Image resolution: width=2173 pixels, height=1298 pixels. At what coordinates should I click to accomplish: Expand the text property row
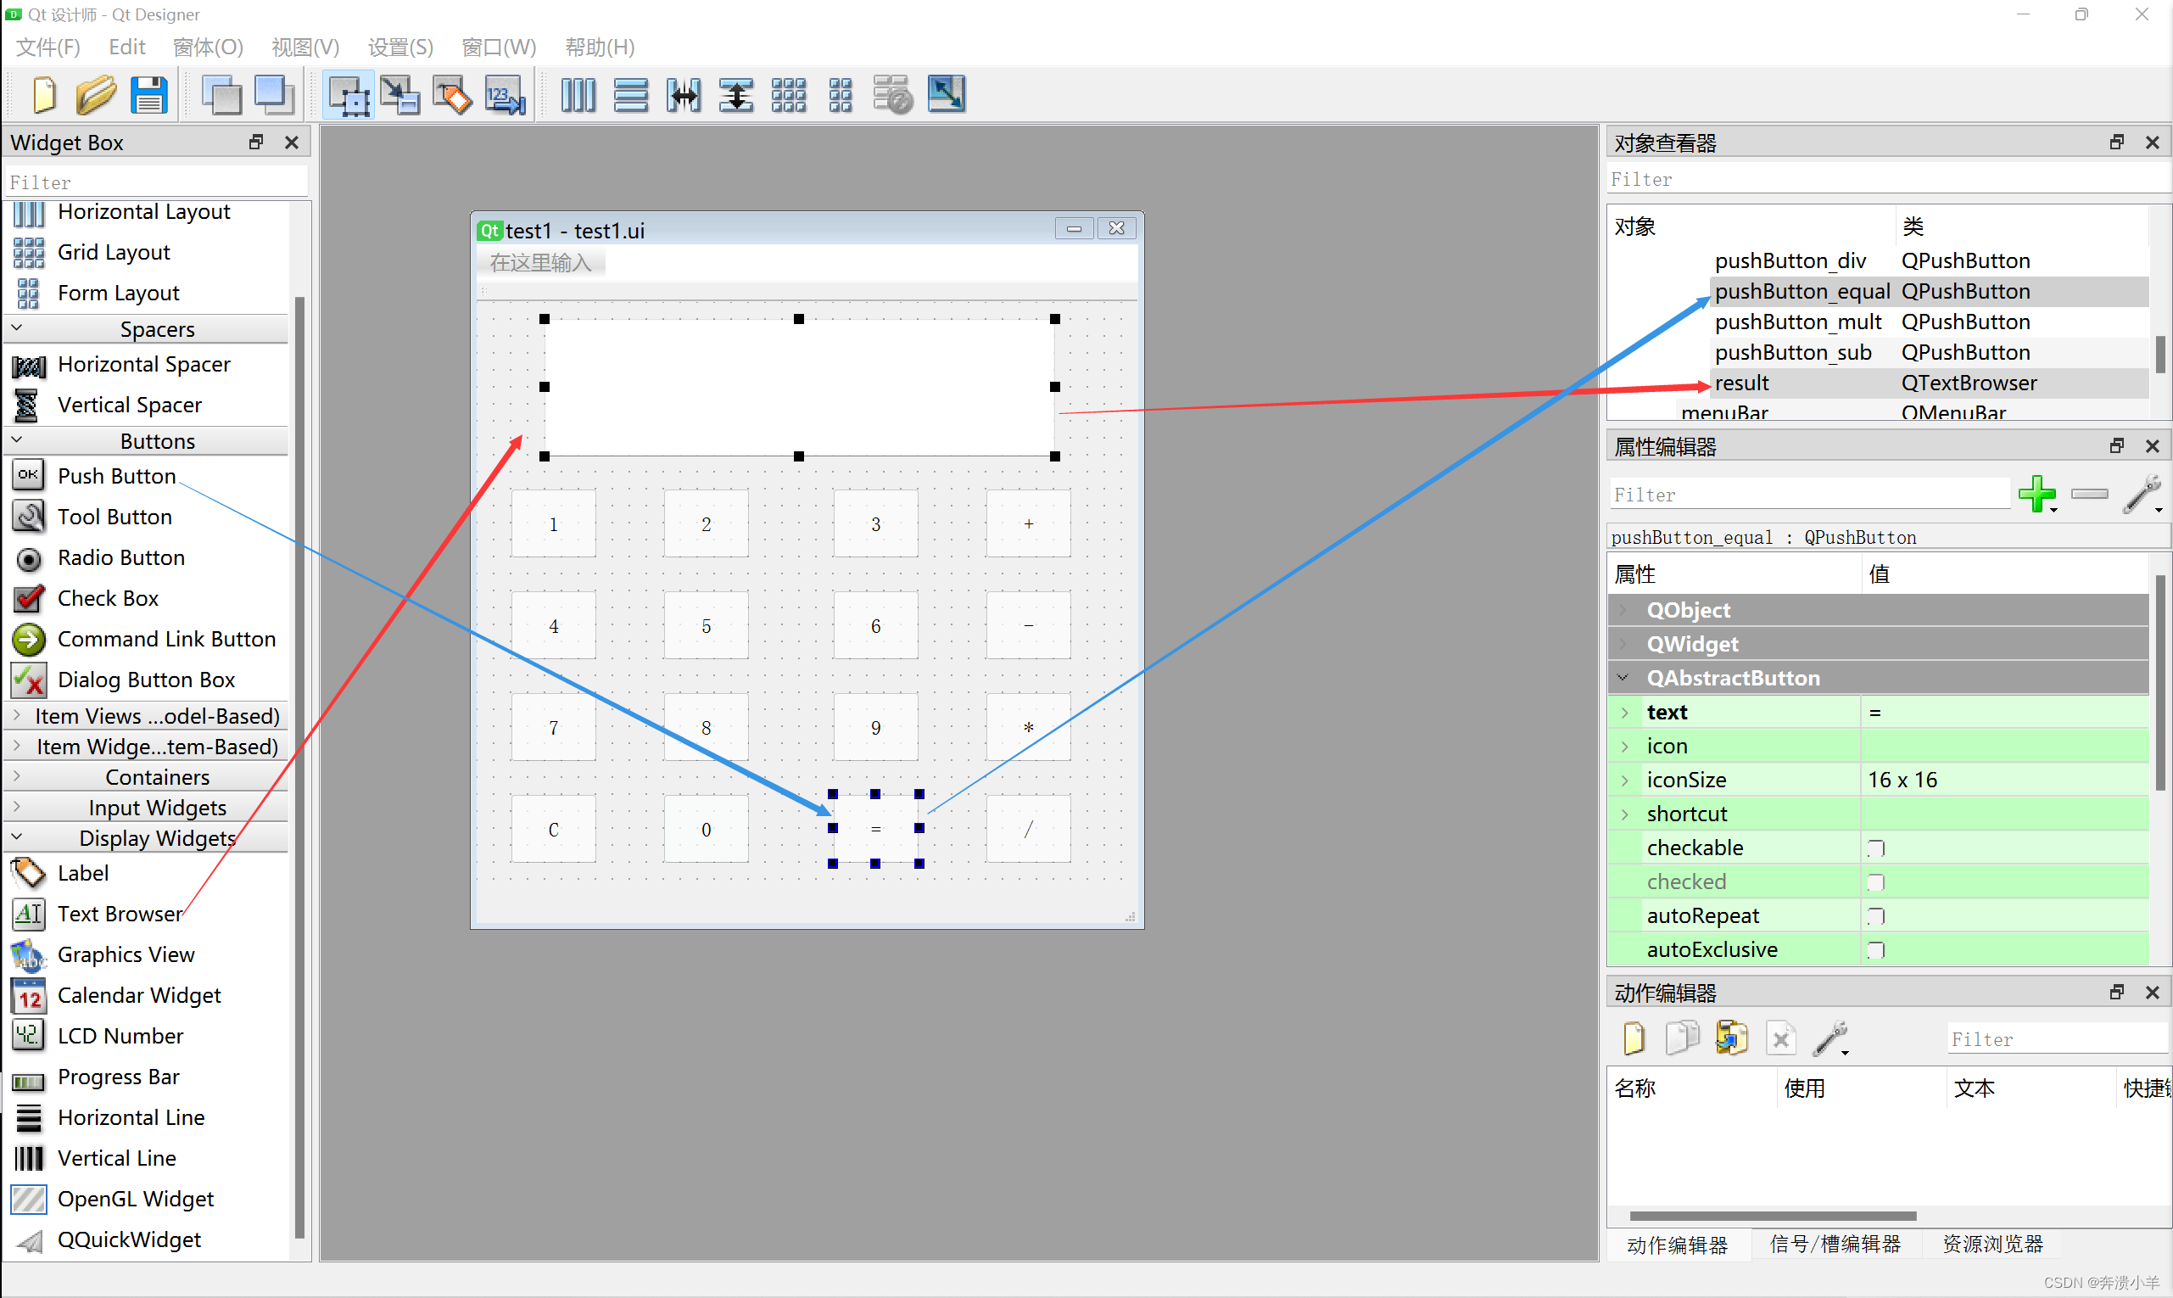(x=1625, y=712)
